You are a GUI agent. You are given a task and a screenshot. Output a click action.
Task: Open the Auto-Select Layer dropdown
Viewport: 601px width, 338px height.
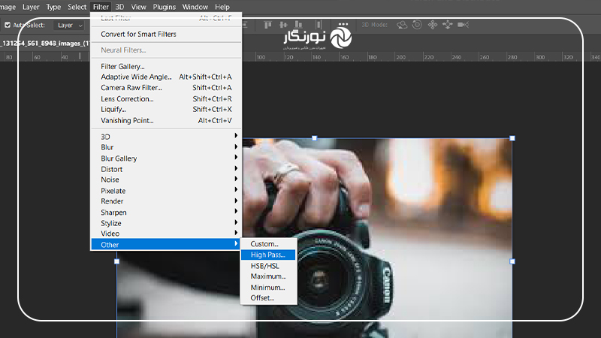69,26
